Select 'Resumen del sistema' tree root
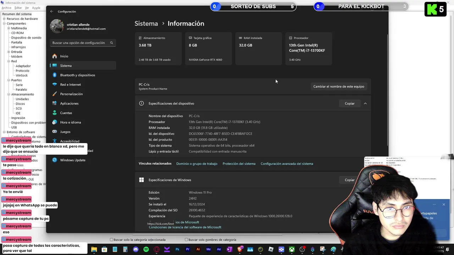 tap(17, 14)
